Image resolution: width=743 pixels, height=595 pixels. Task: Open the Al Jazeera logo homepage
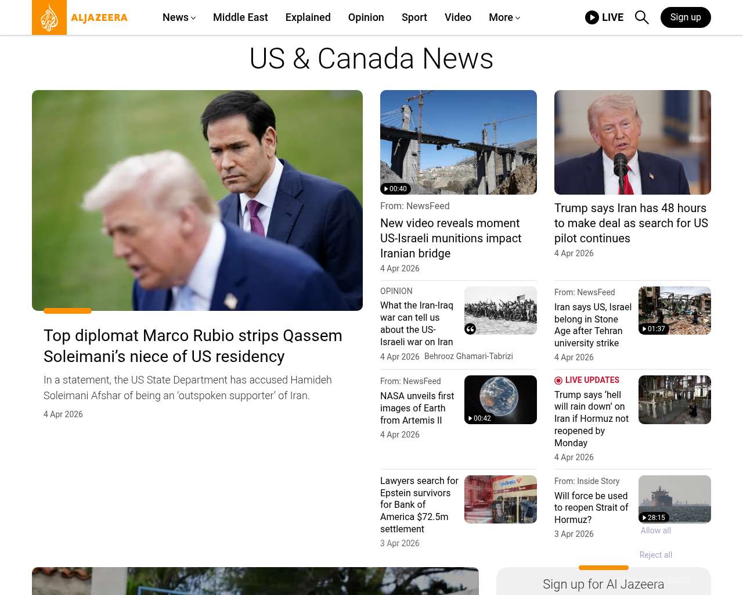click(80, 17)
